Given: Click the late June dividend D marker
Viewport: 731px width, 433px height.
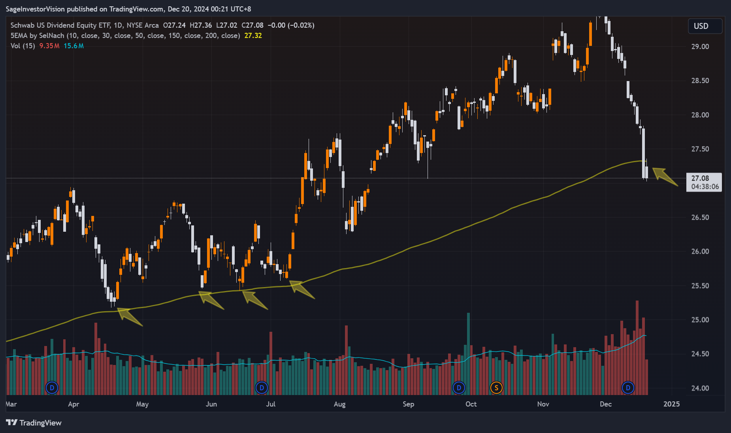Looking at the screenshot, I should pyautogui.click(x=262, y=388).
